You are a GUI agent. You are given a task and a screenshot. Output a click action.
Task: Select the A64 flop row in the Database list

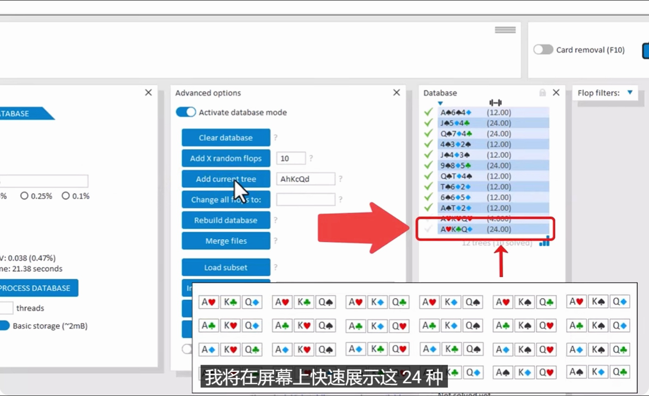(493, 112)
